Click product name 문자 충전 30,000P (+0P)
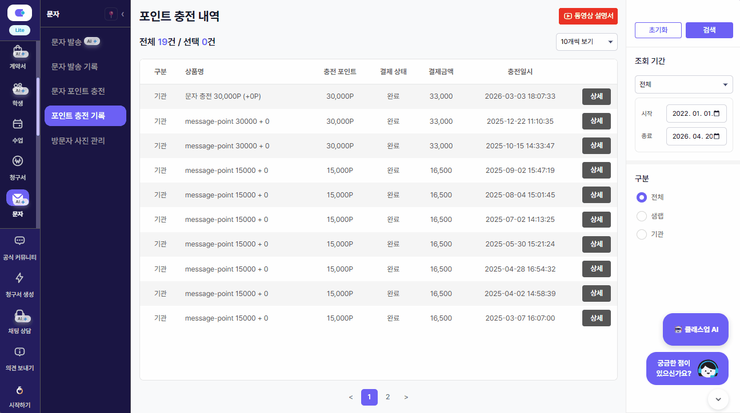Viewport: 740px width, 413px height. coord(223,96)
